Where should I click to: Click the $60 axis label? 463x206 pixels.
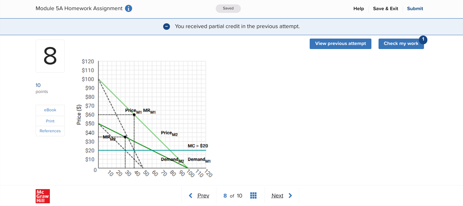click(90, 115)
